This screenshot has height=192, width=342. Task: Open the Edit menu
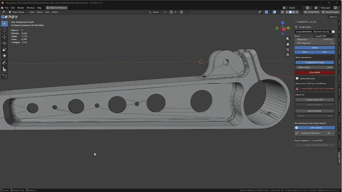coord(13,8)
